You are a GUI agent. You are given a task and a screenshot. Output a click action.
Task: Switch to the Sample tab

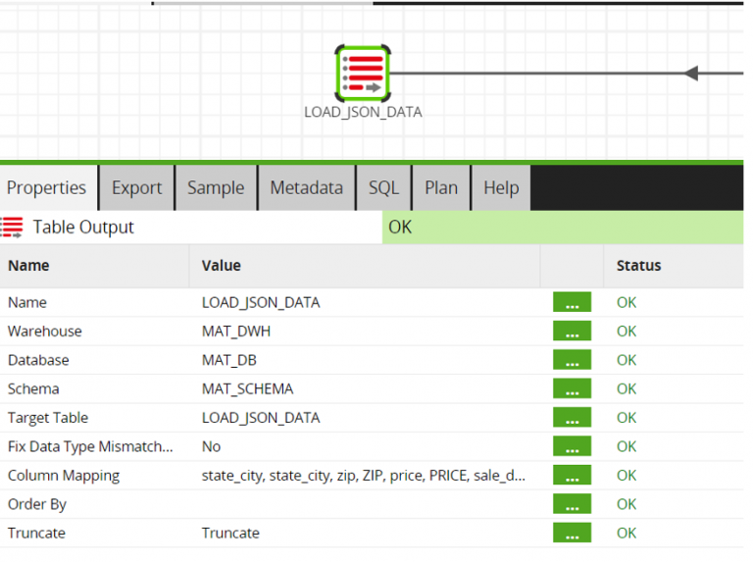click(x=216, y=188)
